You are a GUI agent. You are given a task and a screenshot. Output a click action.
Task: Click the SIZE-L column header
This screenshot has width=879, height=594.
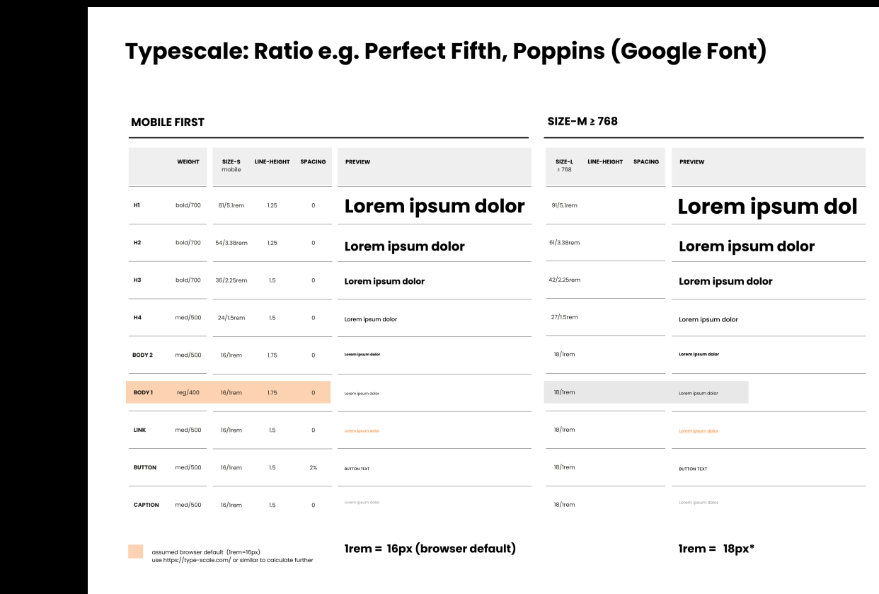[x=564, y=165]
